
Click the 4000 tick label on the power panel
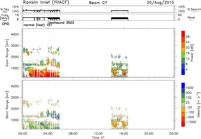point(15,34)
